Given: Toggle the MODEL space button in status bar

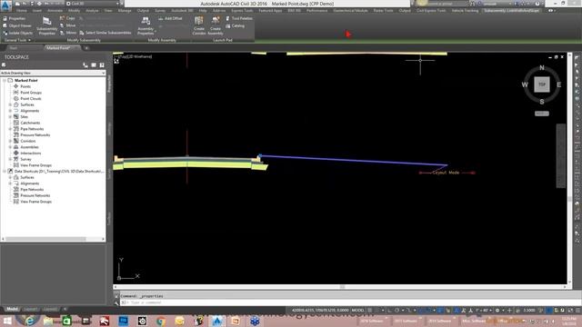Looking at the screenshot, I should (x=357, y=311).
